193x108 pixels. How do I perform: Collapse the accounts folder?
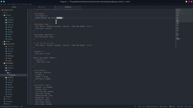pos(3,15)
